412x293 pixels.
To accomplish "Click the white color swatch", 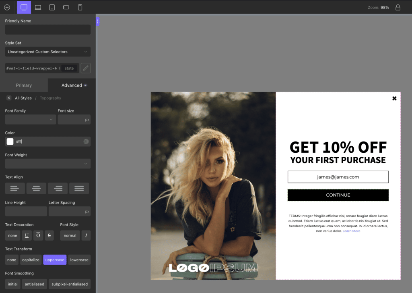I will 10,141.
